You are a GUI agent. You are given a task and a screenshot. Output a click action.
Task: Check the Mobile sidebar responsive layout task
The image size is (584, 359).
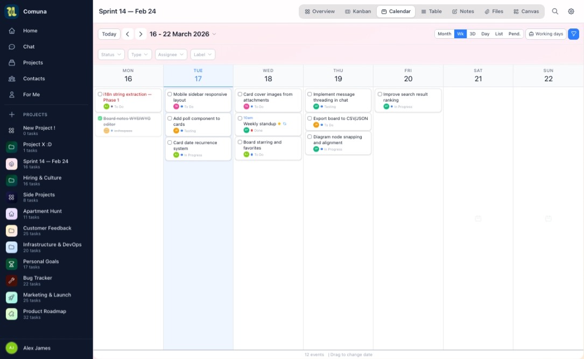click(x=170, y=94)
